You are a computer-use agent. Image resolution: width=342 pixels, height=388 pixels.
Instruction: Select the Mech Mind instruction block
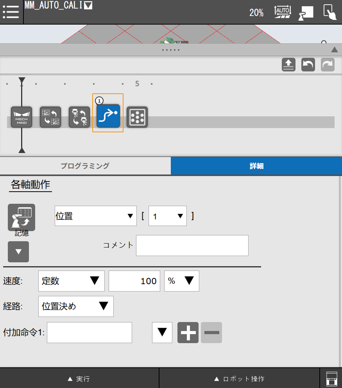click(x=21, y=117)
